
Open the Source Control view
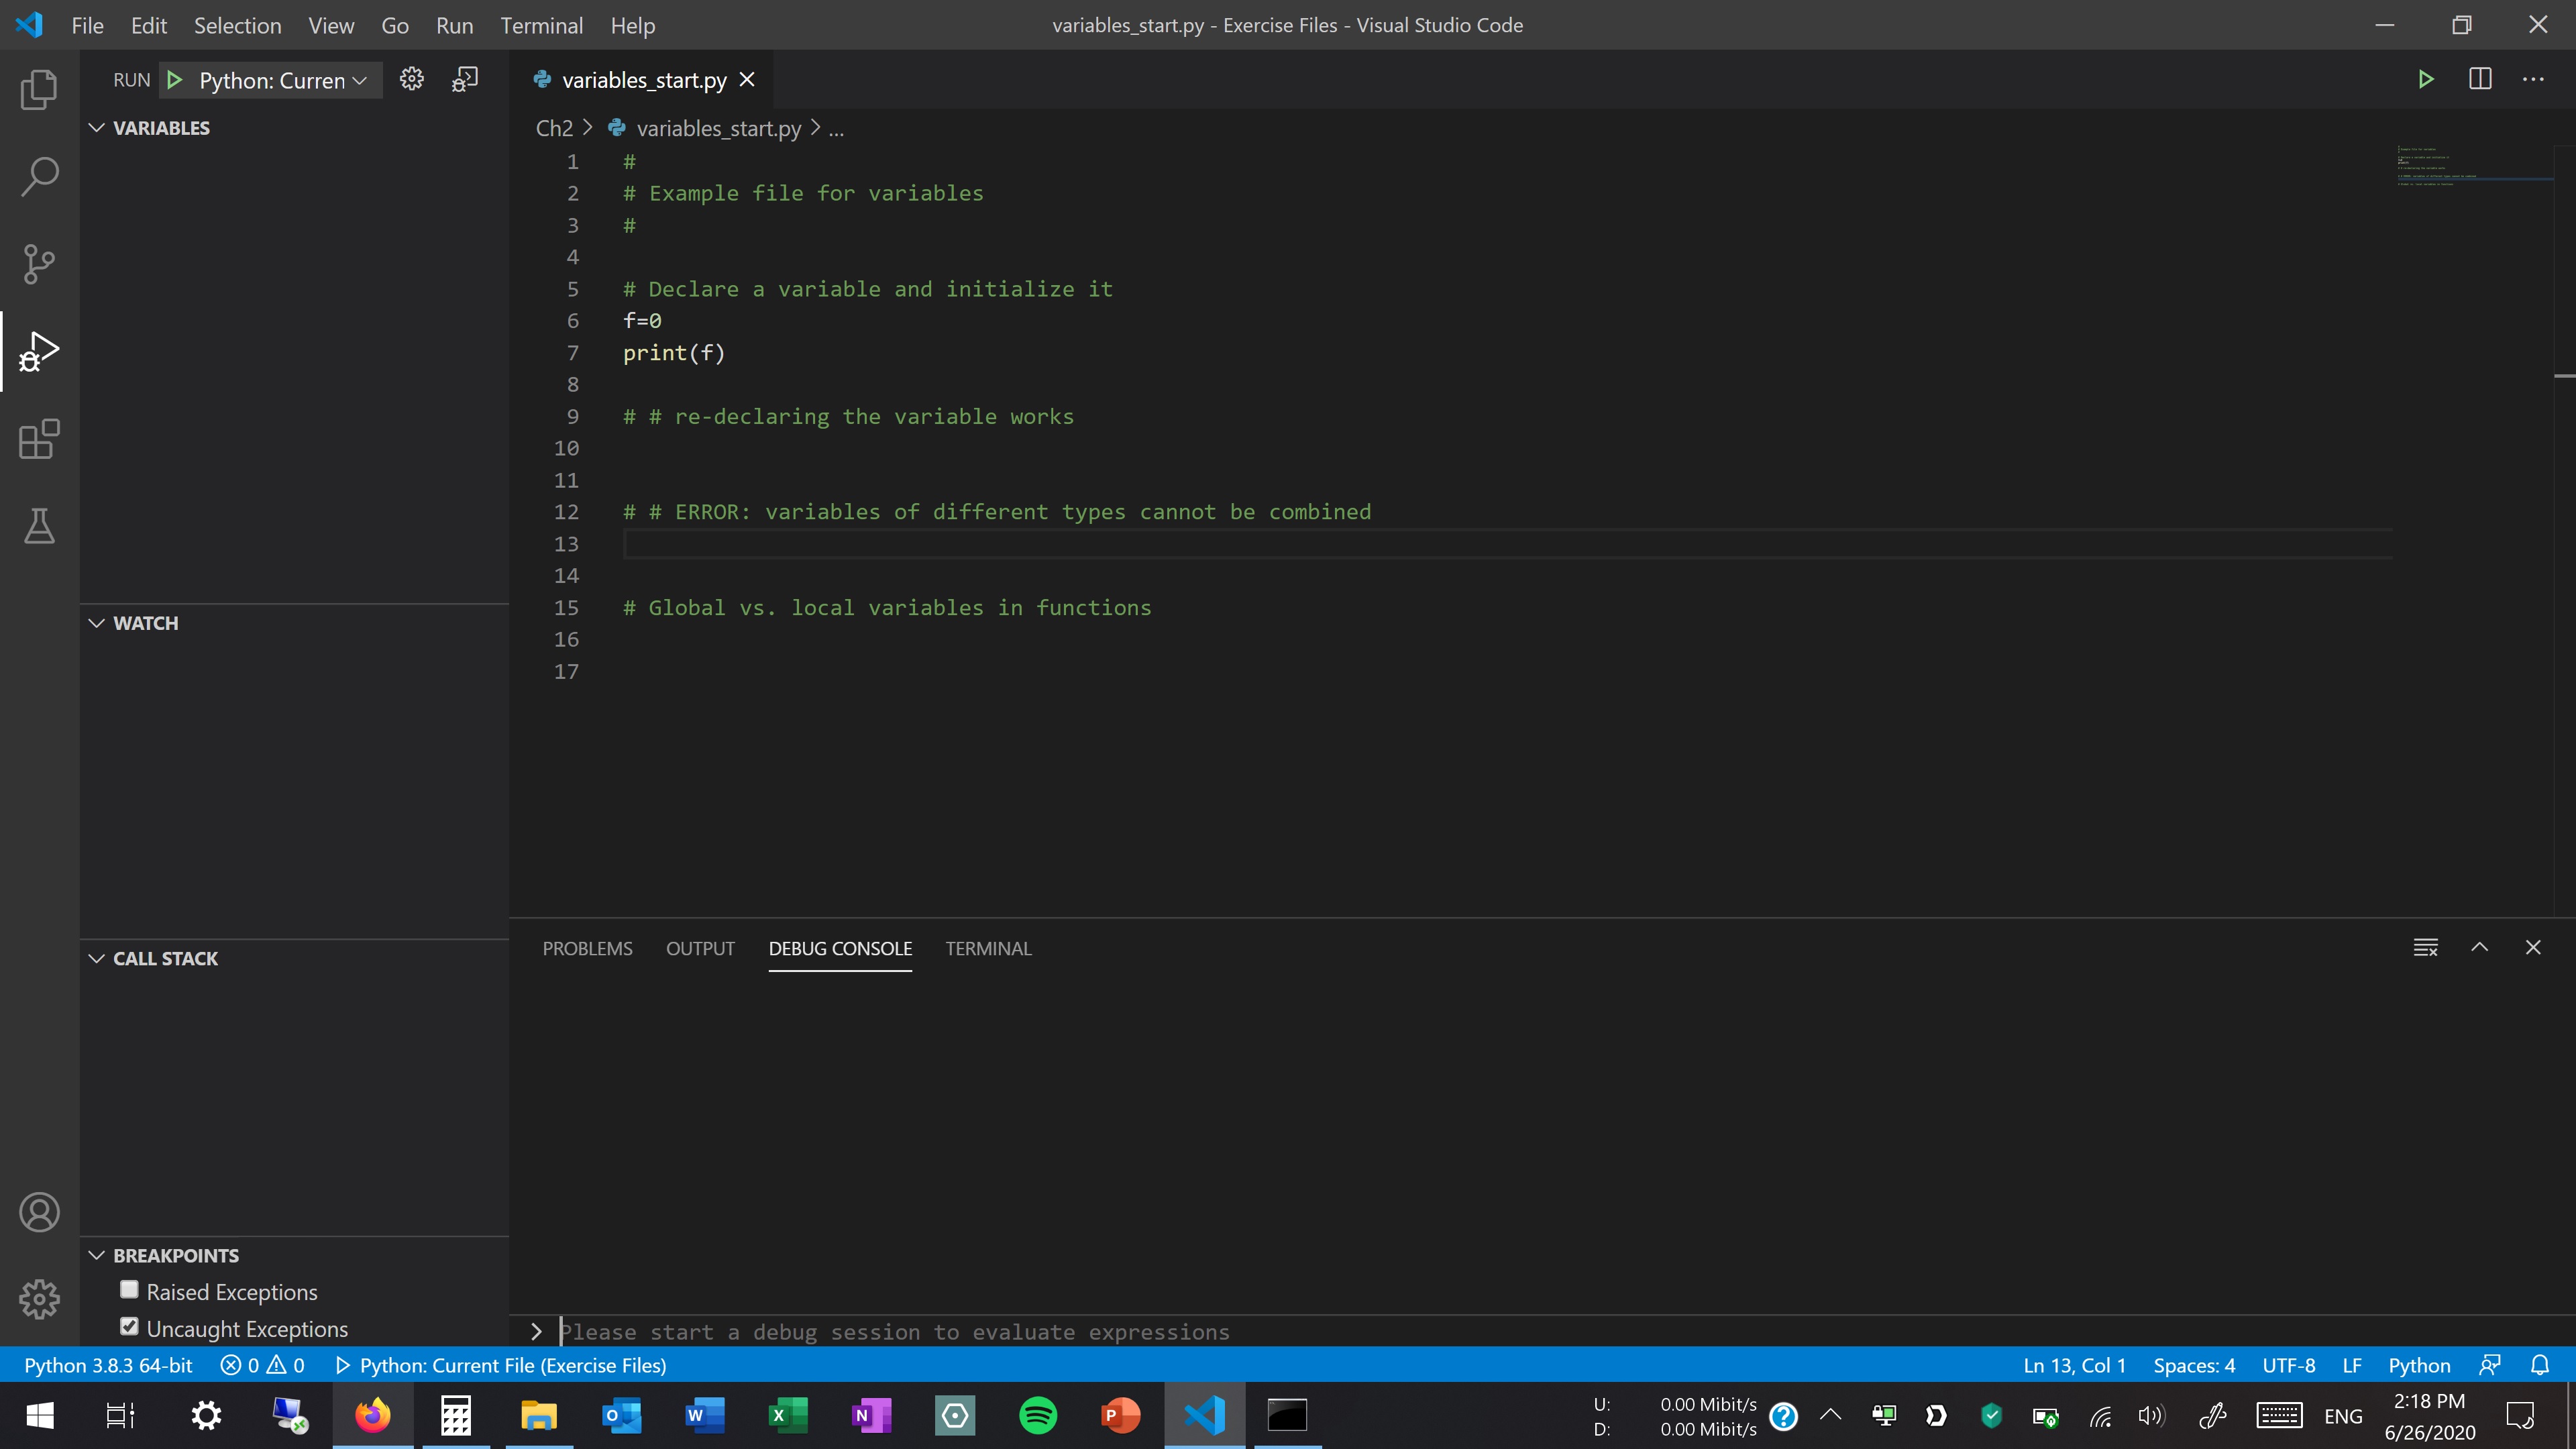point(39,264)
